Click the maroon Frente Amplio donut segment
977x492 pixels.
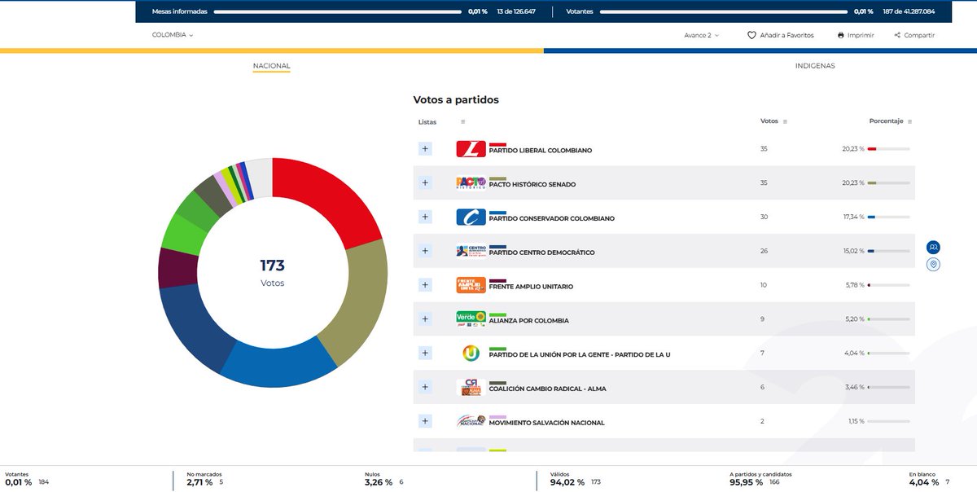(x=177, y=268)
